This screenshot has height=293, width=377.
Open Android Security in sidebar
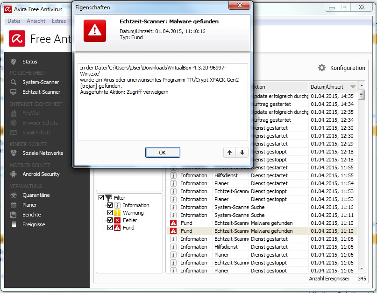(x=41, y=174)
